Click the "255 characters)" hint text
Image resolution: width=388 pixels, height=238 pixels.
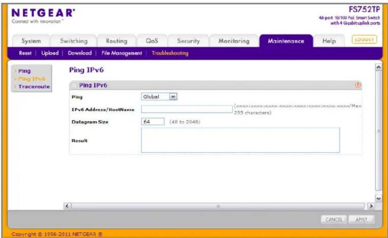pos(253,113)
